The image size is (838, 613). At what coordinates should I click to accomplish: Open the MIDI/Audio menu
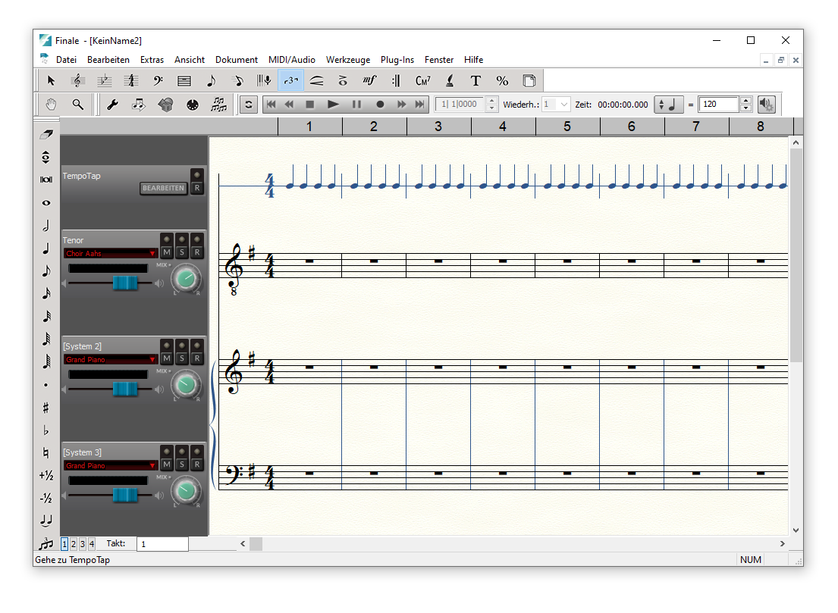(x=292, y=60)
